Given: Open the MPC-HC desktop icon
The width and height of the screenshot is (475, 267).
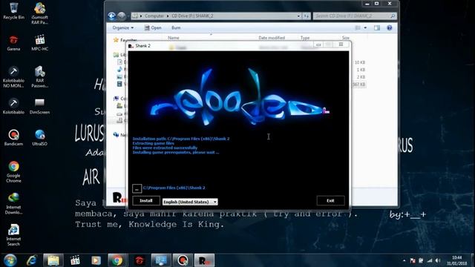Looking at the screenshot, I should (39, 43).
